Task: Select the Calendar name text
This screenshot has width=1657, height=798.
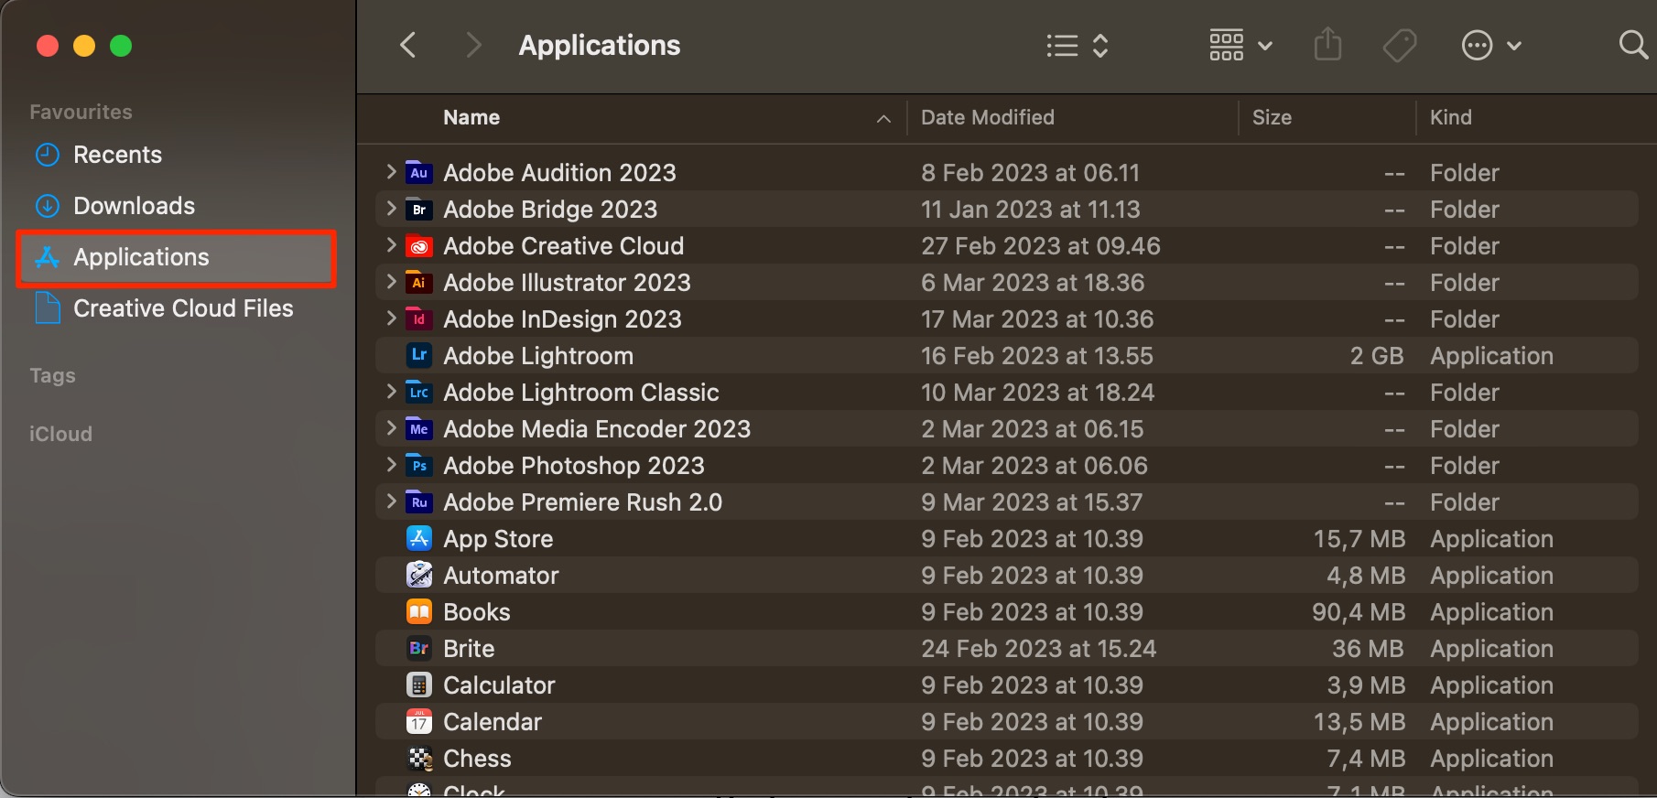Action: click(493, 722)
